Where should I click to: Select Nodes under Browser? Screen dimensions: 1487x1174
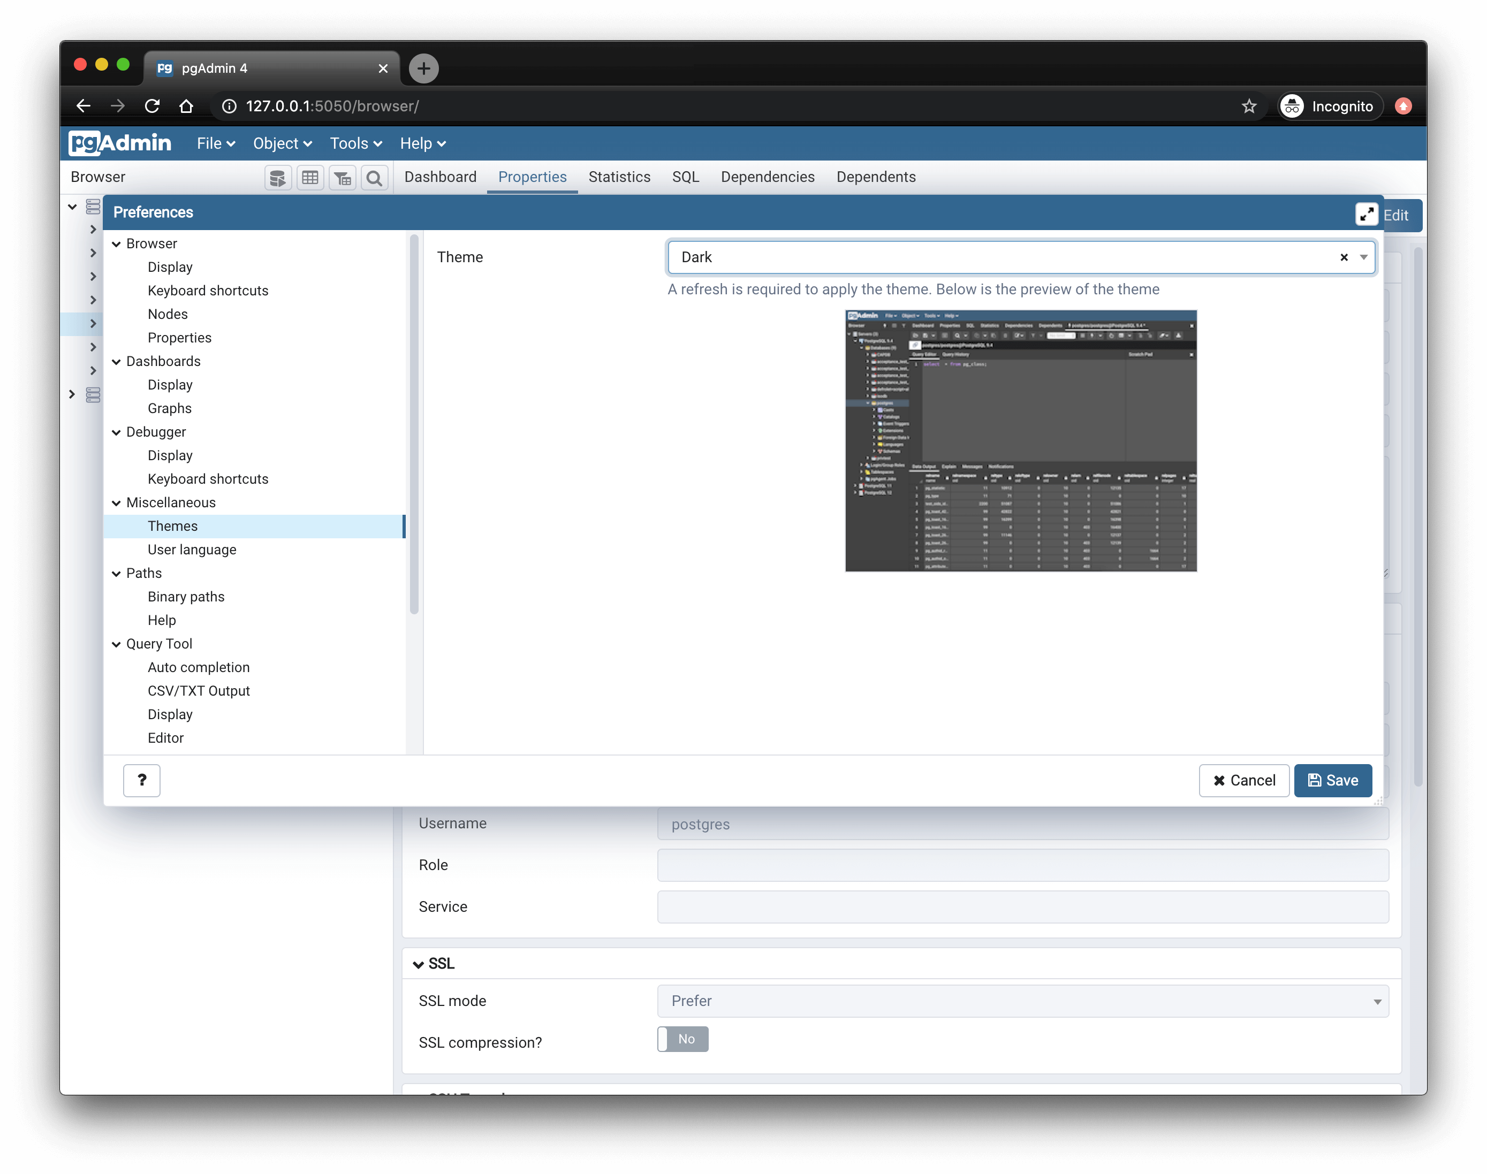tap(168, 315)
